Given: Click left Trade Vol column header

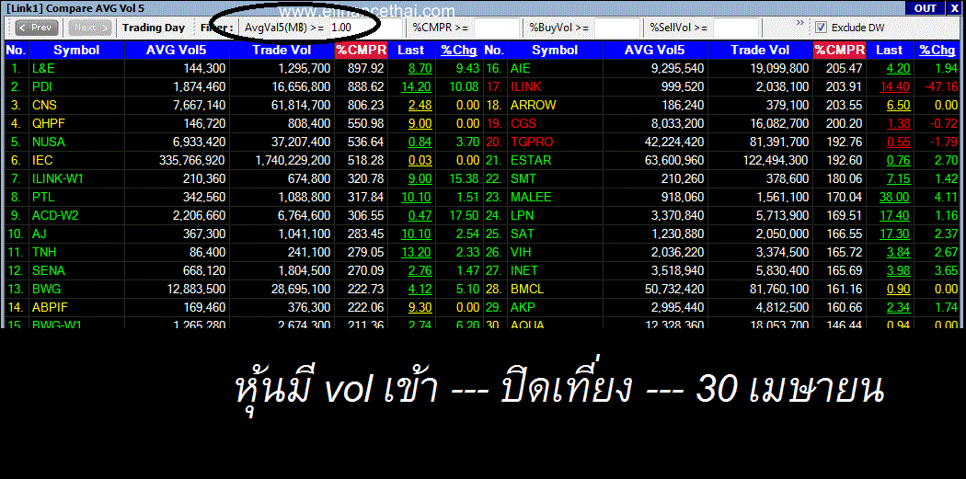Looking at the screenshot, I should pos(282,51).
